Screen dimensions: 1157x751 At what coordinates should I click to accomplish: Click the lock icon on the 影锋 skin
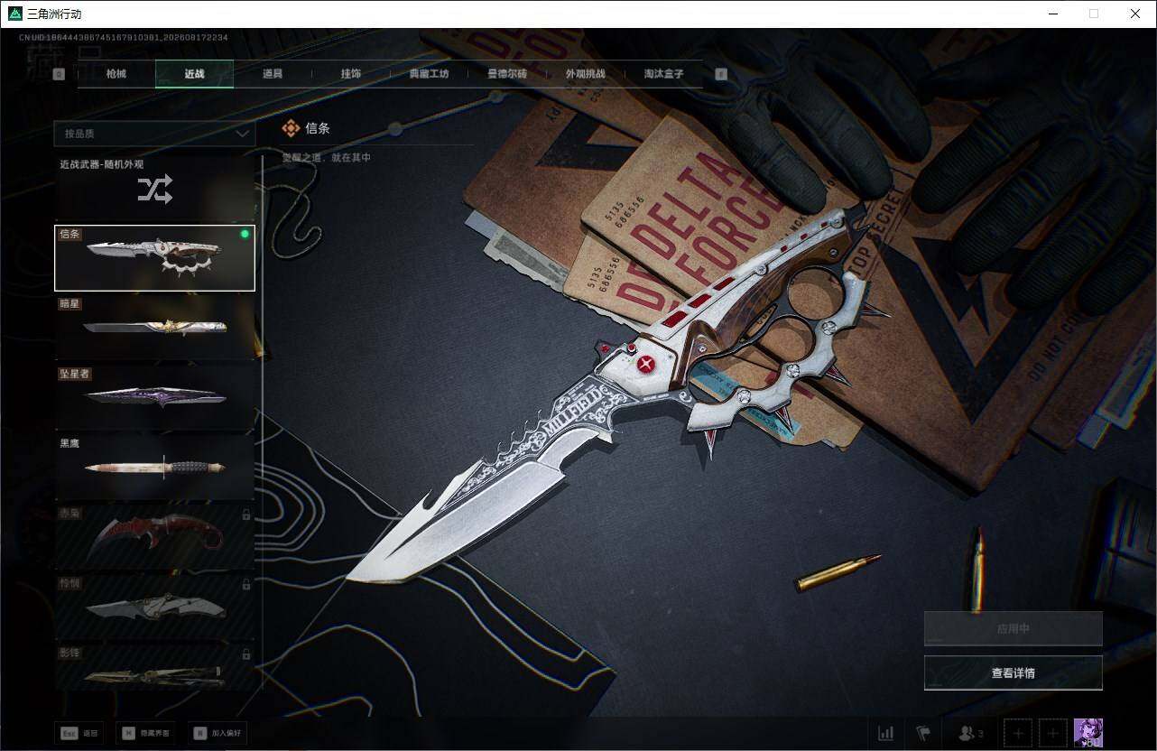point(245,654)
